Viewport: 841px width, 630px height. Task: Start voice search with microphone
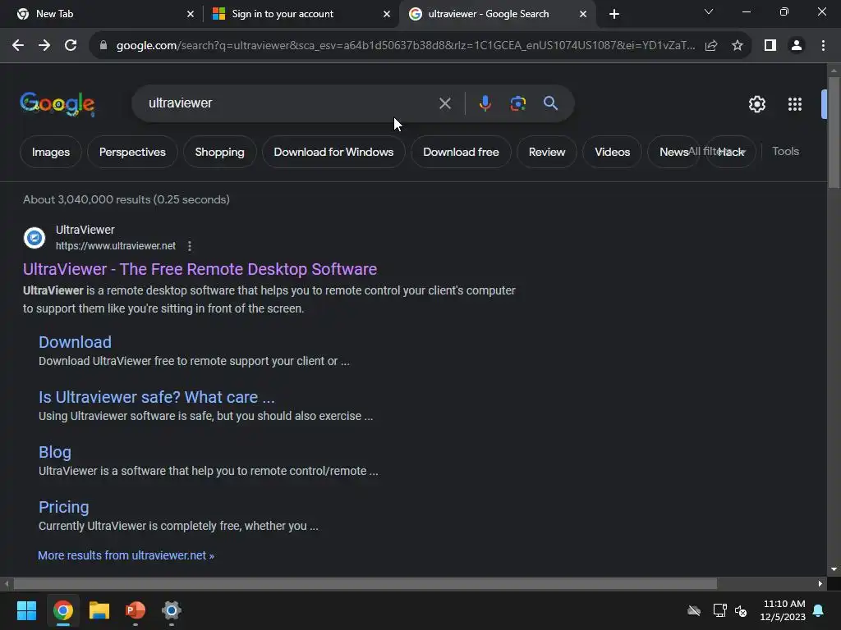click(x=485, y=103)
